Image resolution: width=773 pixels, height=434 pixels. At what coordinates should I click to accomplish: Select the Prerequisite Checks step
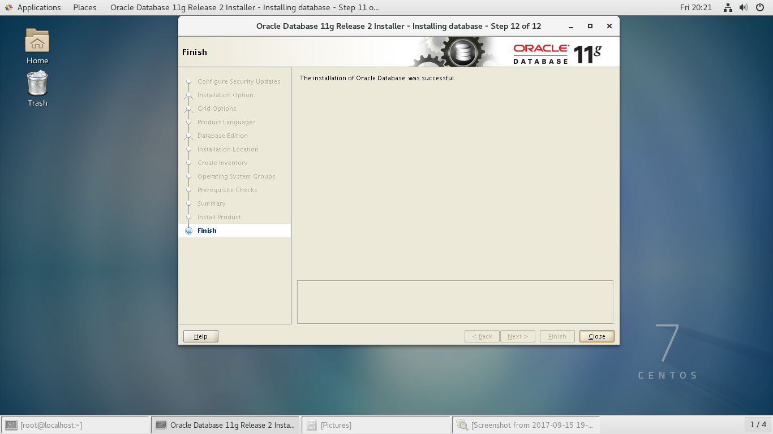tap(227, 190)
